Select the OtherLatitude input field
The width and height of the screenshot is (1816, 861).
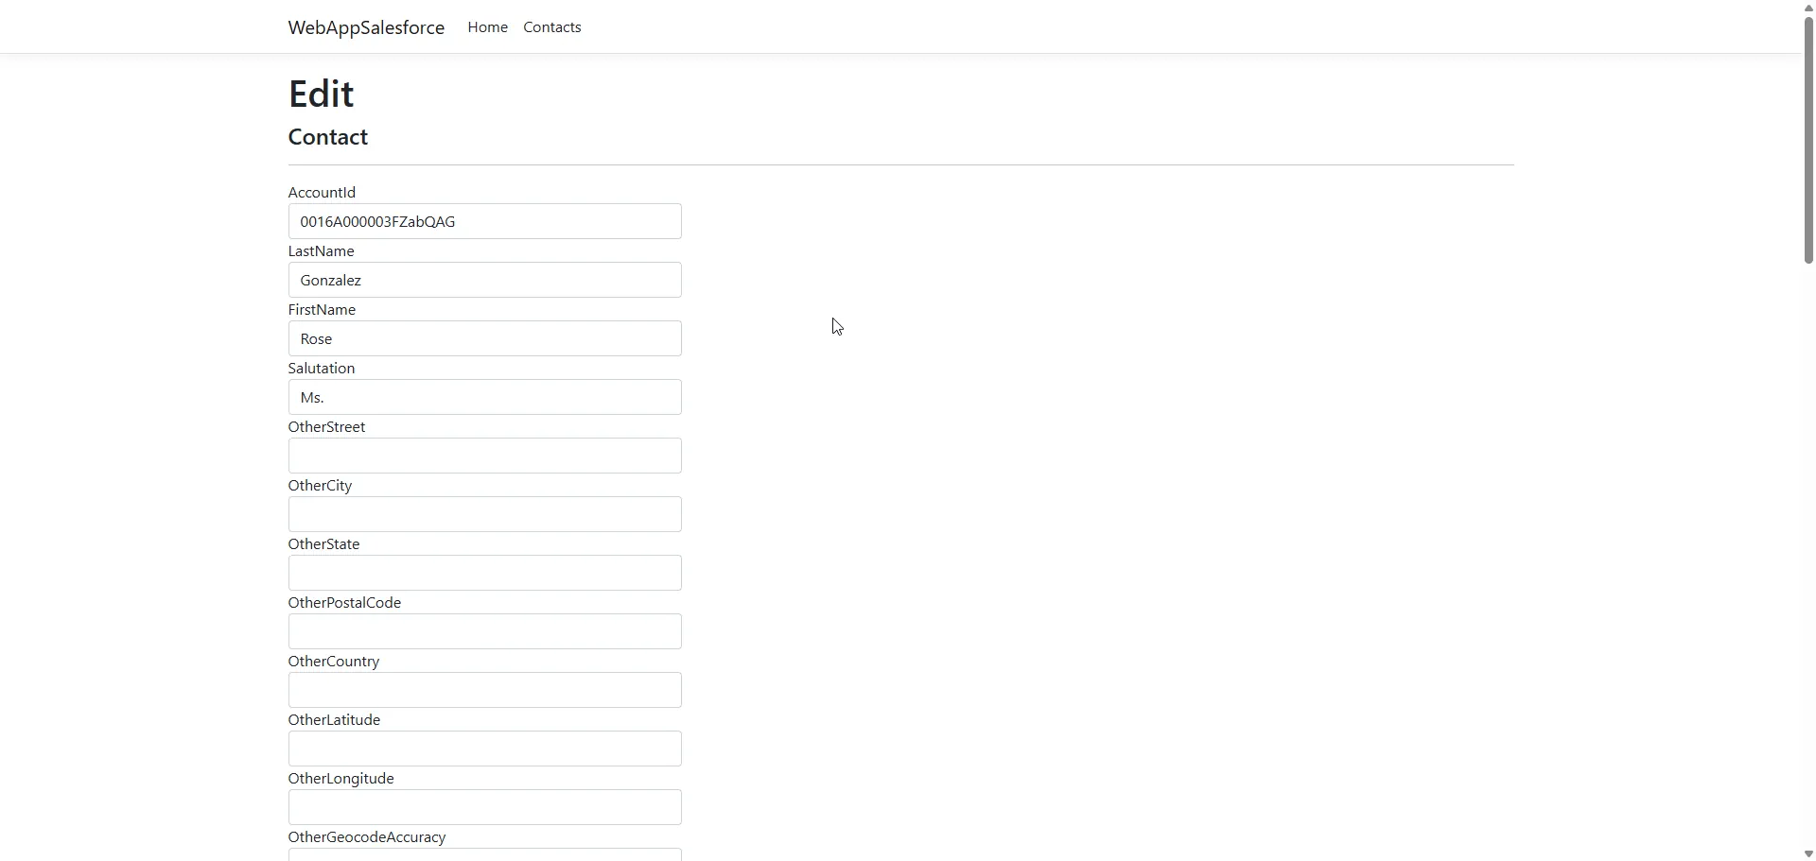pos(484,749)
